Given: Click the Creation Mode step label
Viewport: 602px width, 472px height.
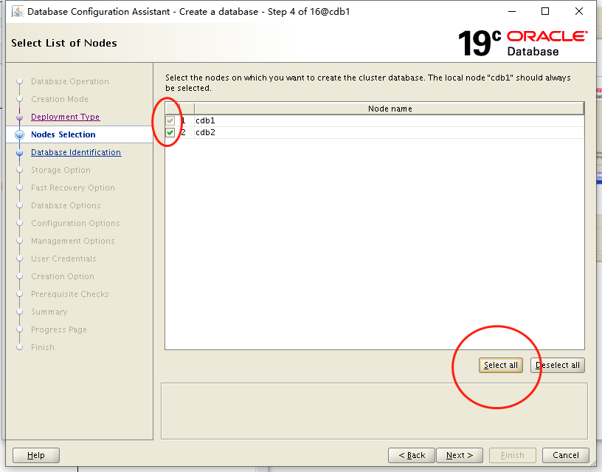Looking at the screenshot, I should (60, 99).
